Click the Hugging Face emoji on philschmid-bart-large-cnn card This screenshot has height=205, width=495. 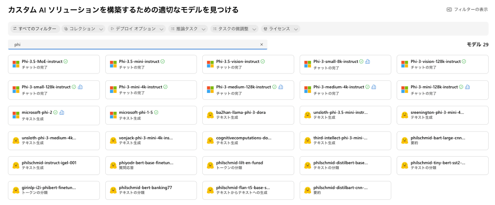coord(405,140)
